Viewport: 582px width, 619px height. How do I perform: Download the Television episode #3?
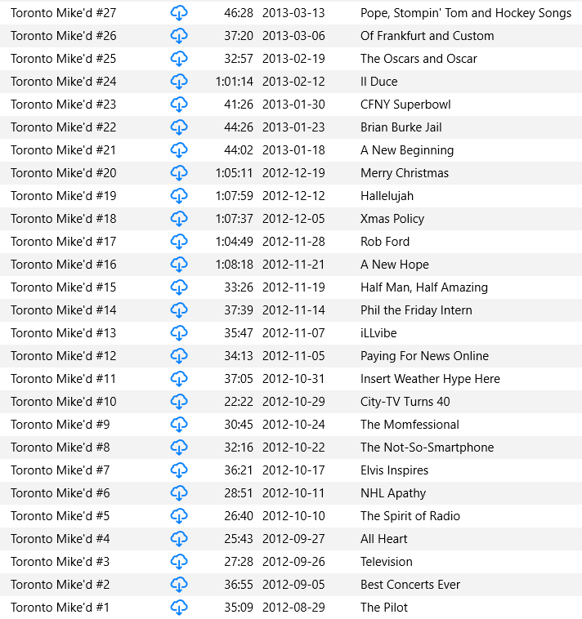pos(179,562)
